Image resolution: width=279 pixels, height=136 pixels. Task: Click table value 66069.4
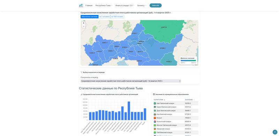pyautogui.click(x=188, y=122)
